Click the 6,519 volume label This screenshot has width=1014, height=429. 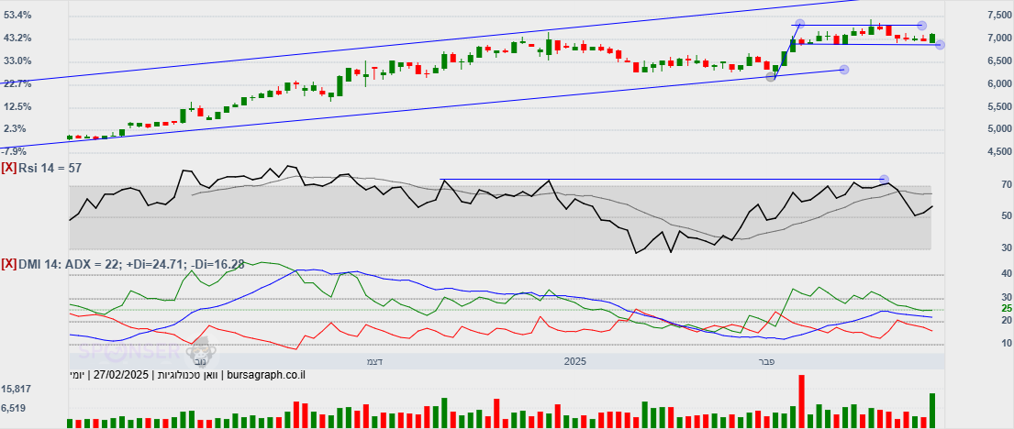[15, 408]
